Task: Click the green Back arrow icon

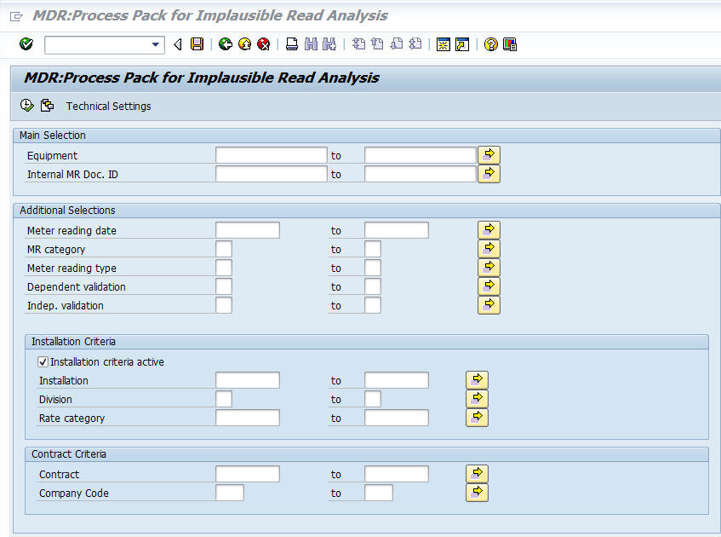Action: click(226, 44)
